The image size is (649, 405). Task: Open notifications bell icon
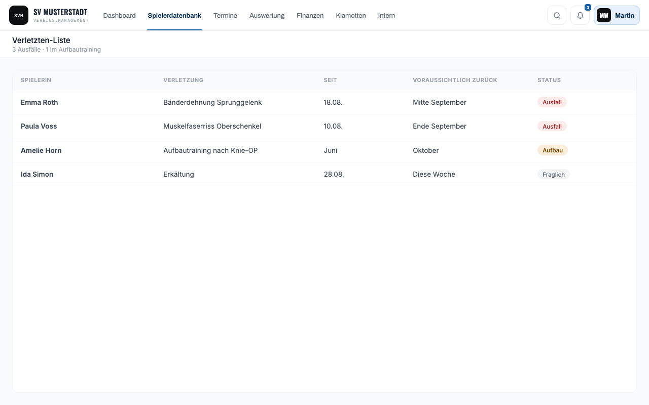pyautogui.click(x=580, y=15)
